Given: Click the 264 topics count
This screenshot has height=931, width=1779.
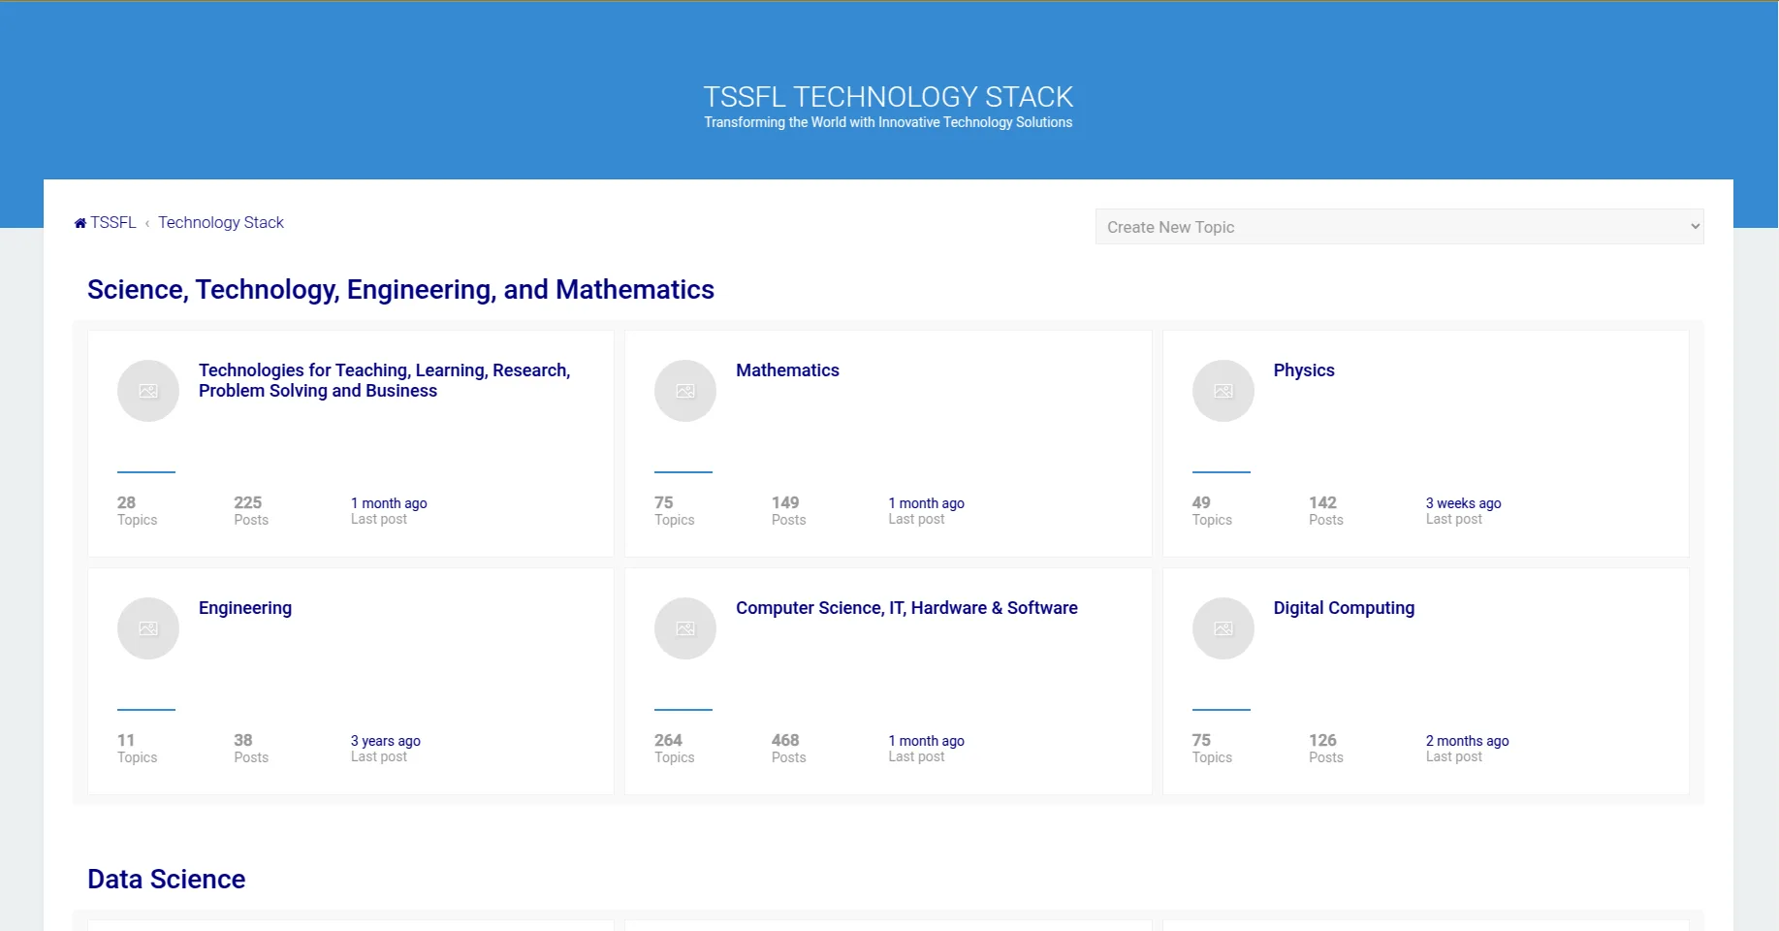Looking at the screenshot, I should click(668, 740).
